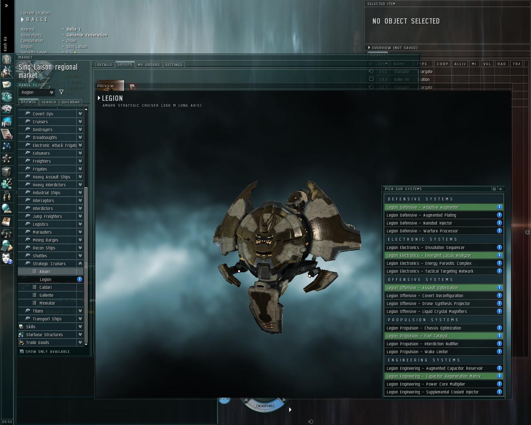
Task: Open the Character Sheet from the sidebar
Action: point(7,59)
